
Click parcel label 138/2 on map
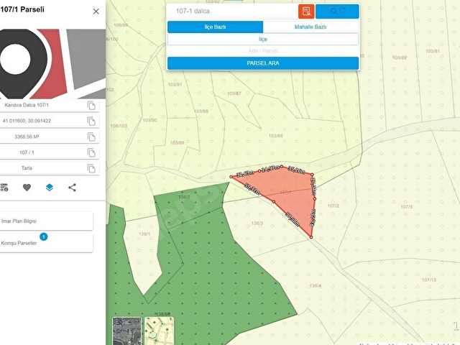tap(184, 197)
